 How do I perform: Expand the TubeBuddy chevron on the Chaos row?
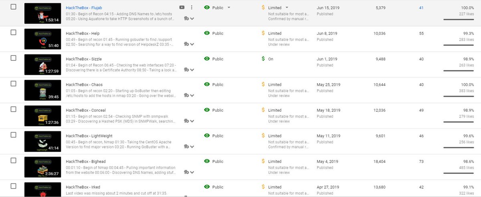(x=192, y=96)
